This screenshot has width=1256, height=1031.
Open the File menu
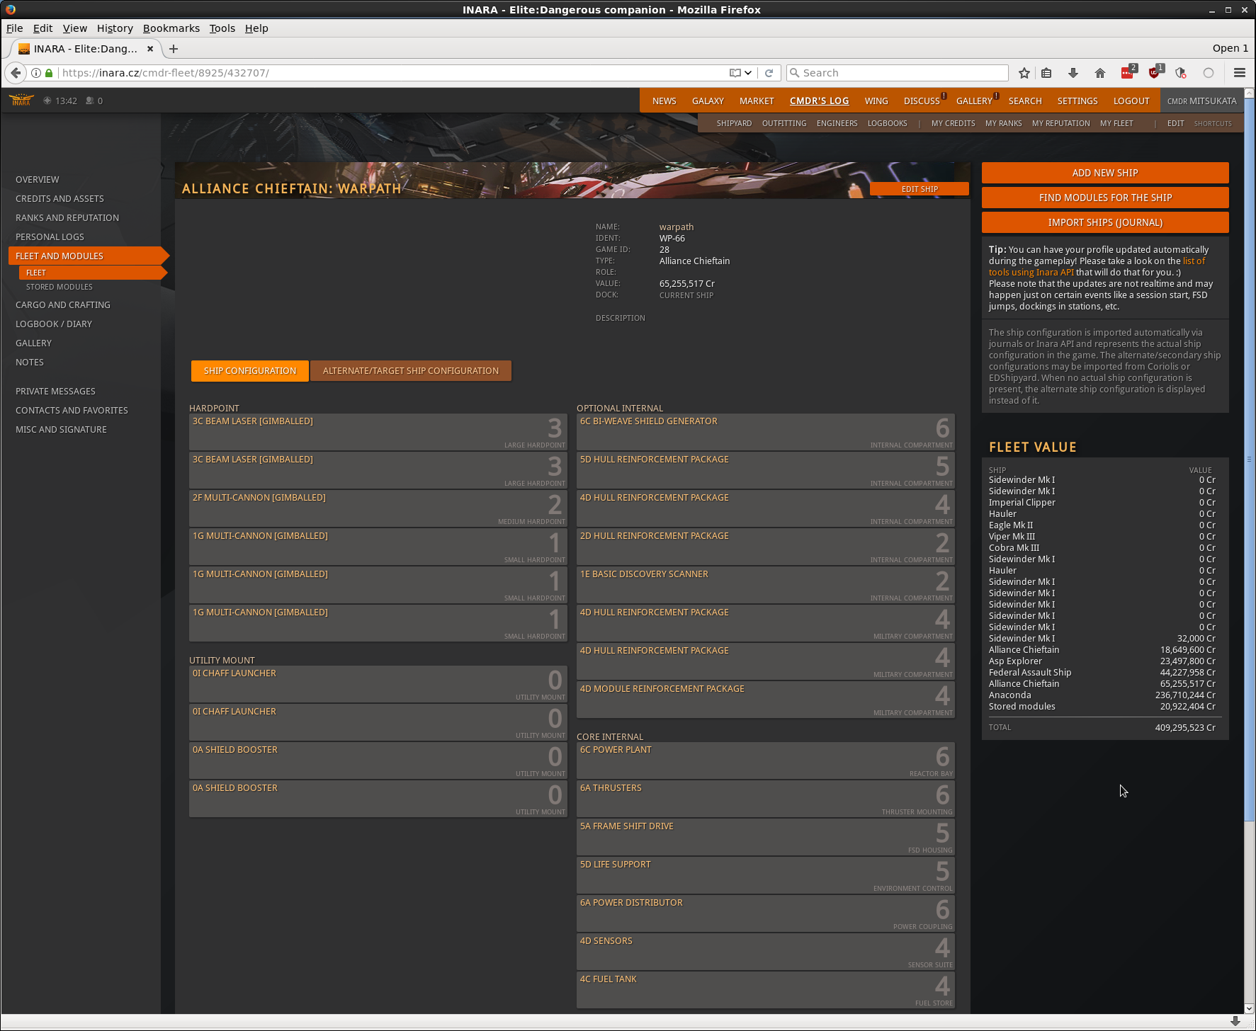14,28
